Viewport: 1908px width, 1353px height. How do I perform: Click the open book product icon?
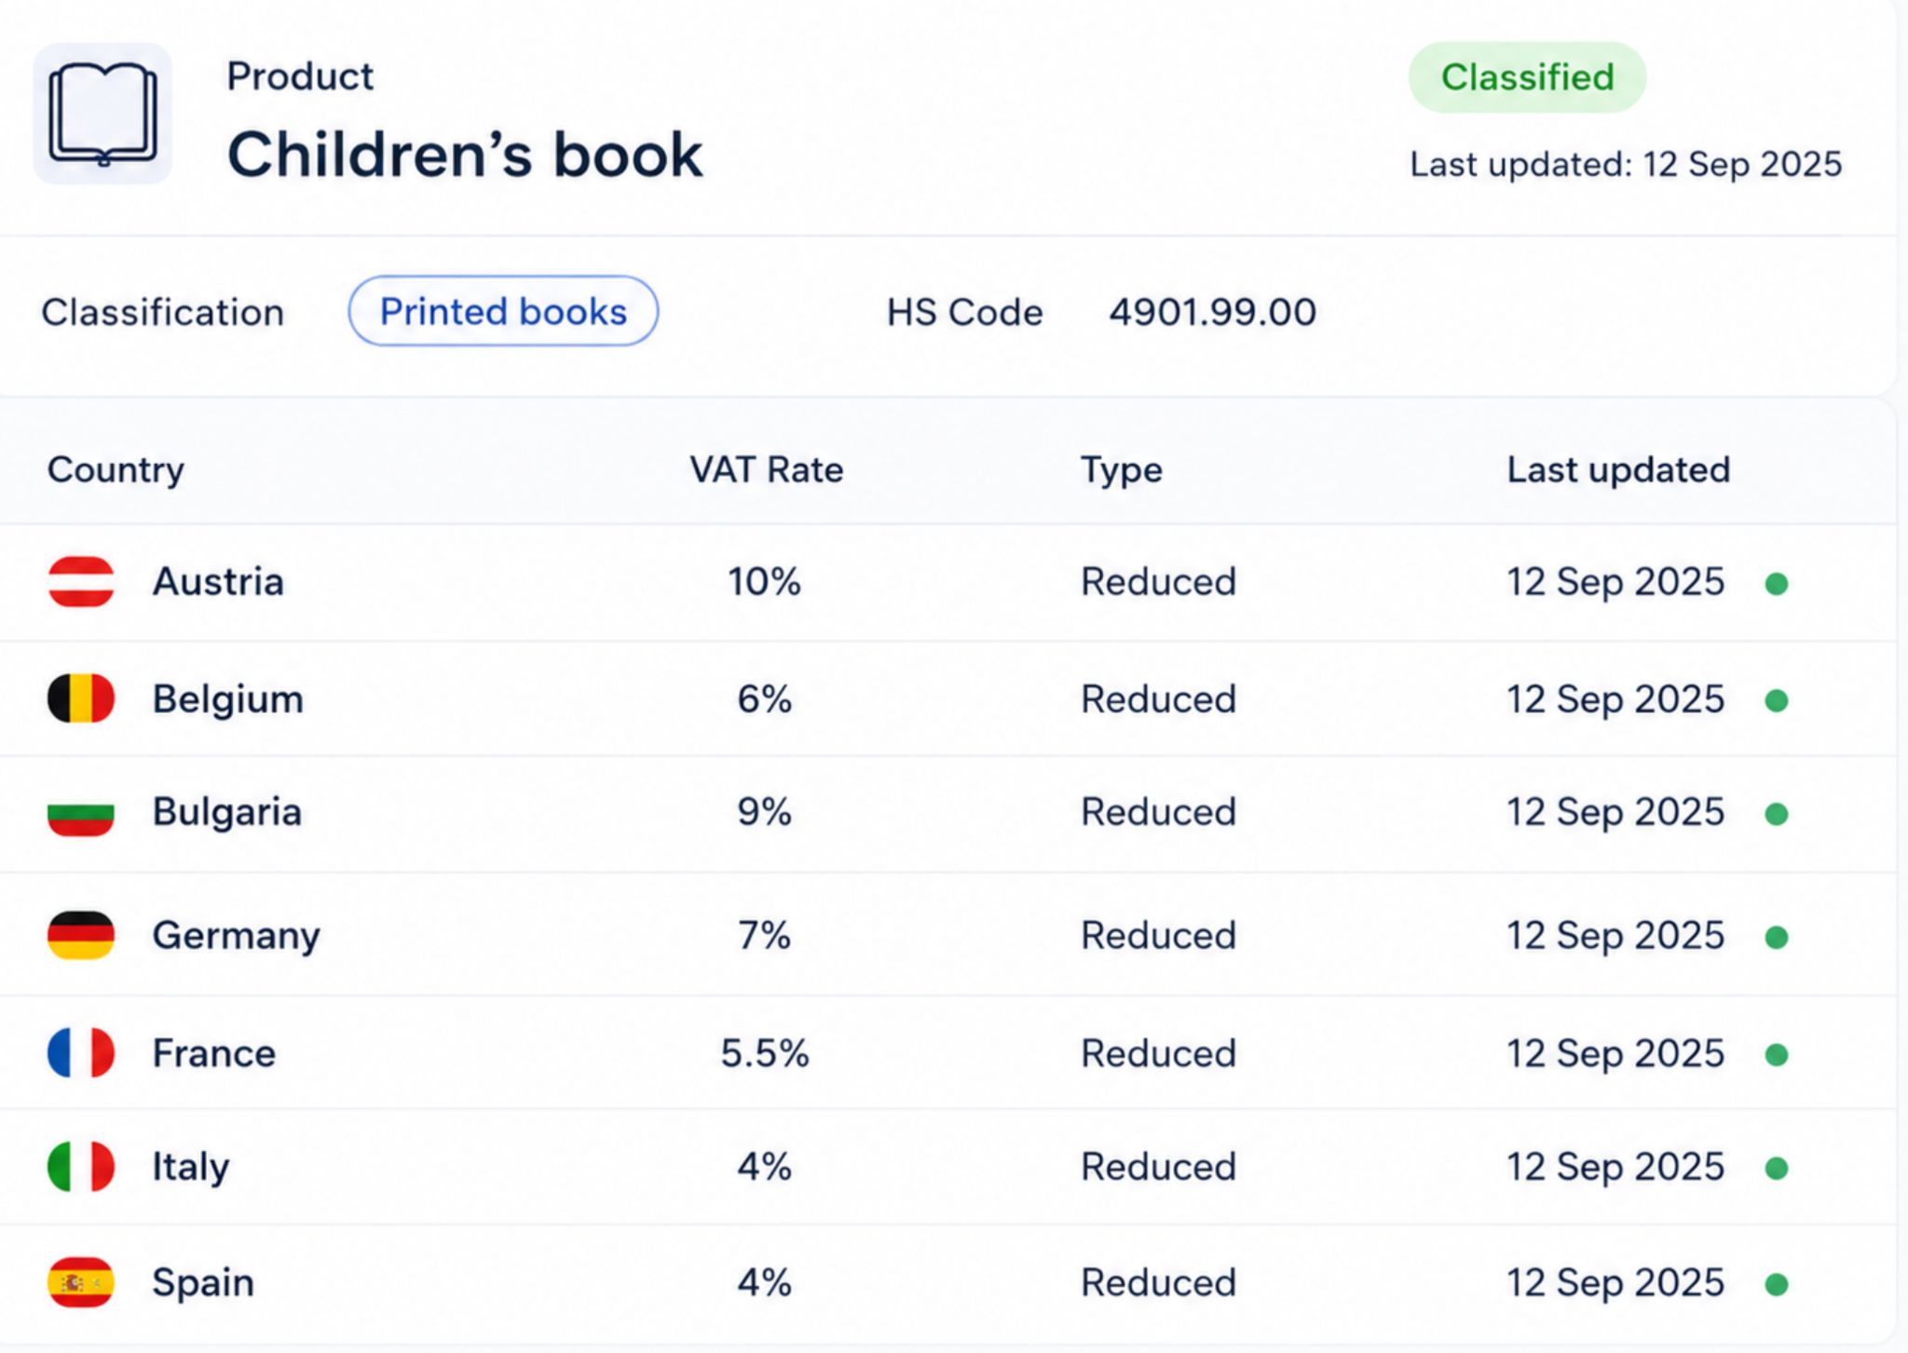point(102,114)
